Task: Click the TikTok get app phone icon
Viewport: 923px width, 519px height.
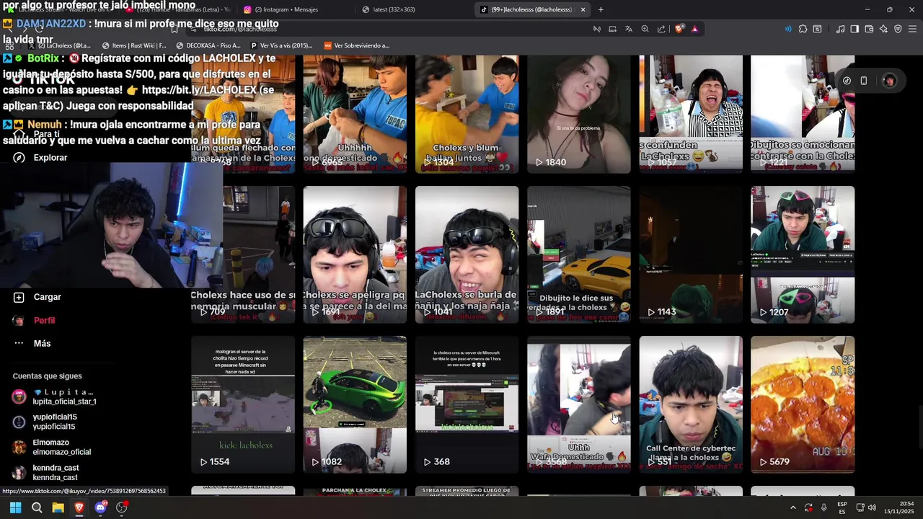Action: pyautogui.click(x=864, y=81)
